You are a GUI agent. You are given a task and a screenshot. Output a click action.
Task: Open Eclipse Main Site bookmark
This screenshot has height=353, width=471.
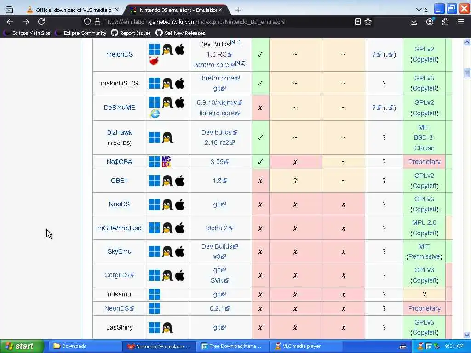click(x=27, y=33)
